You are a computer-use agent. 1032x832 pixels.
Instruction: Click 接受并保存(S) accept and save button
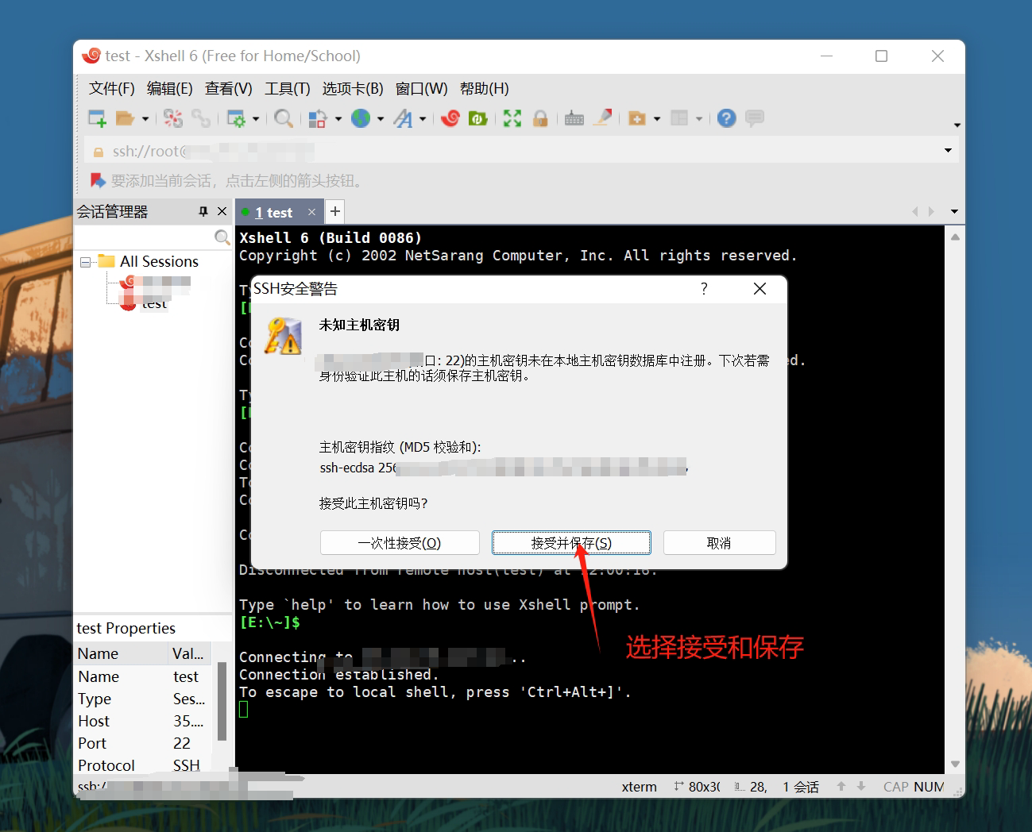tap(571, 543)
